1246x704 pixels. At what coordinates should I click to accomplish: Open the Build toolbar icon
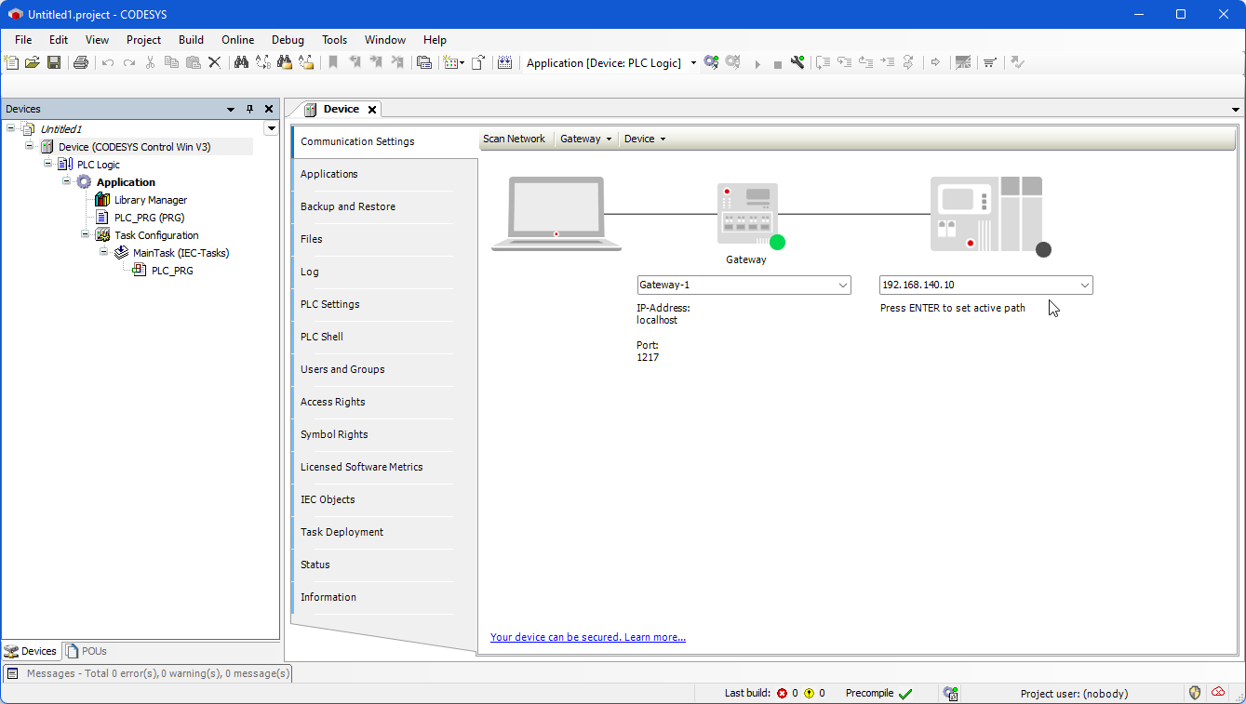point(797,62)
